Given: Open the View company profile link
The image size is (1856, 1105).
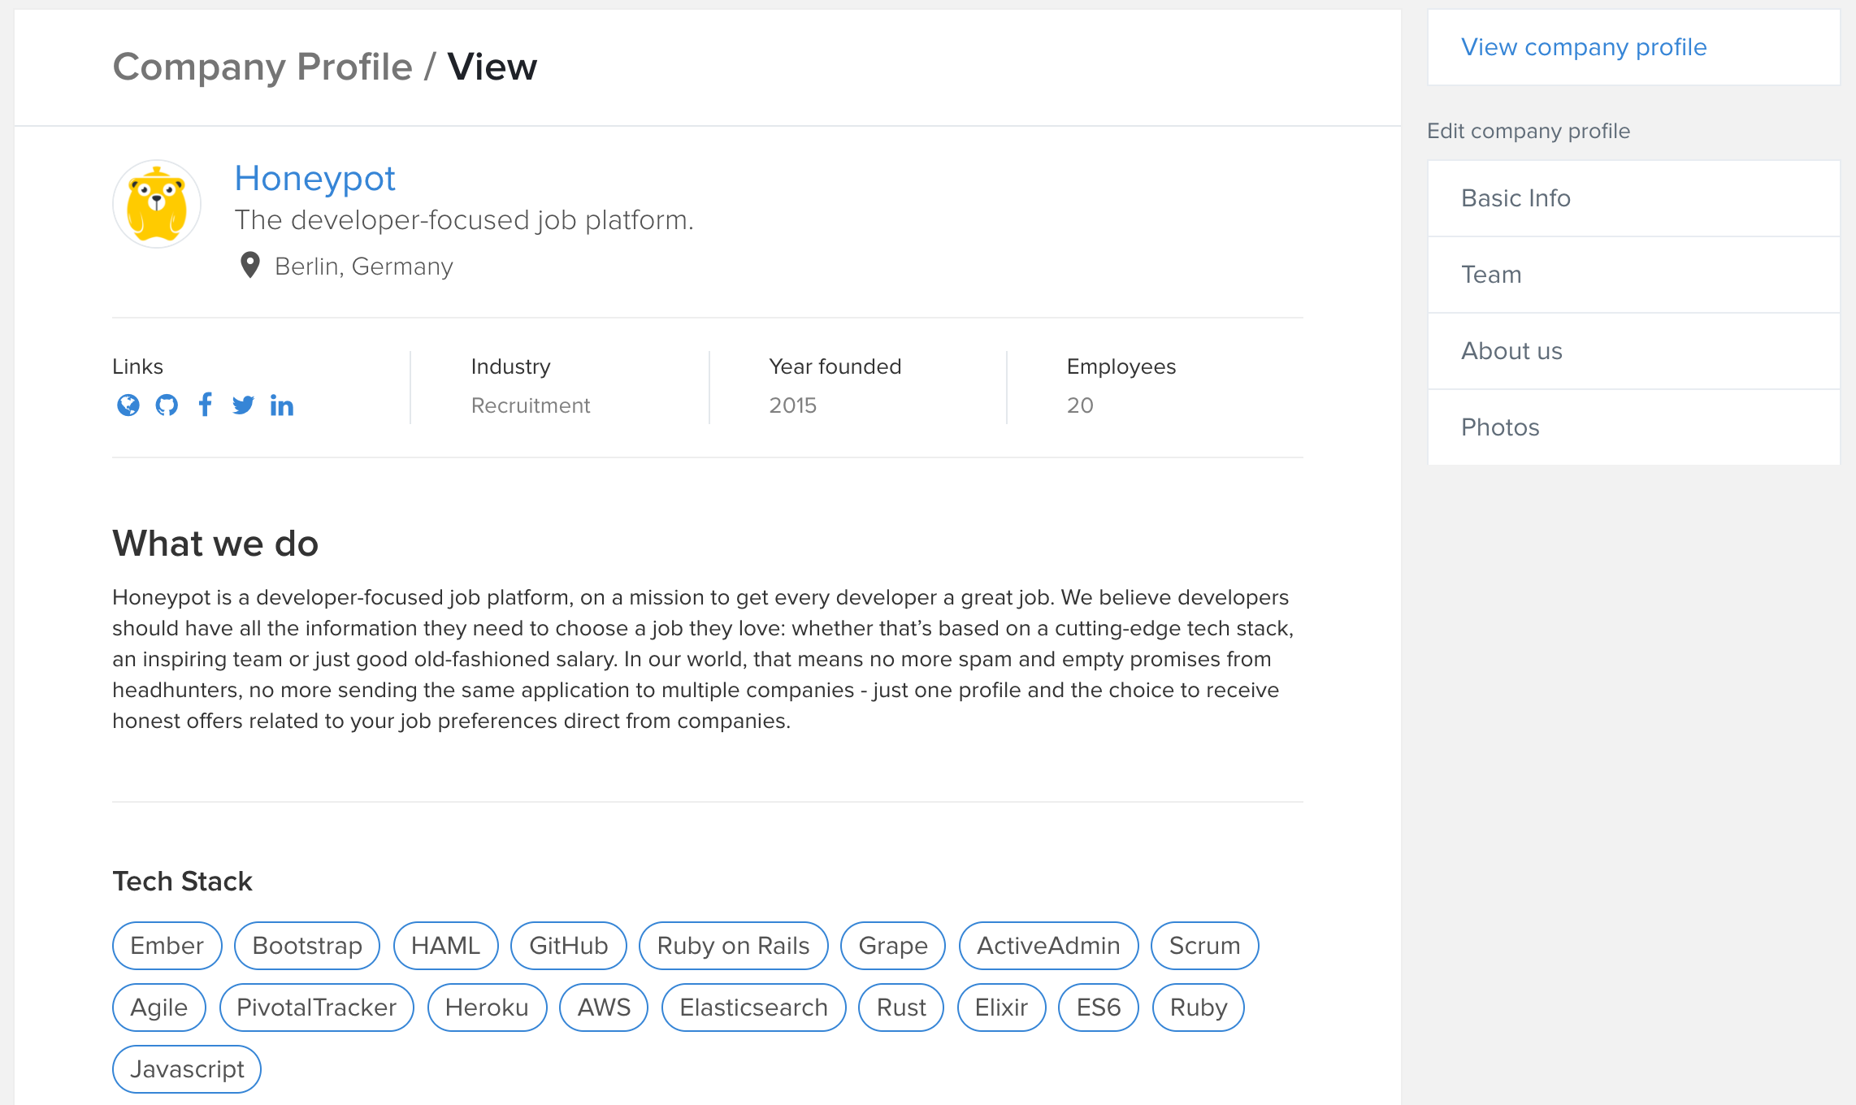Looking at the screenshot, I should (1583, 47).
